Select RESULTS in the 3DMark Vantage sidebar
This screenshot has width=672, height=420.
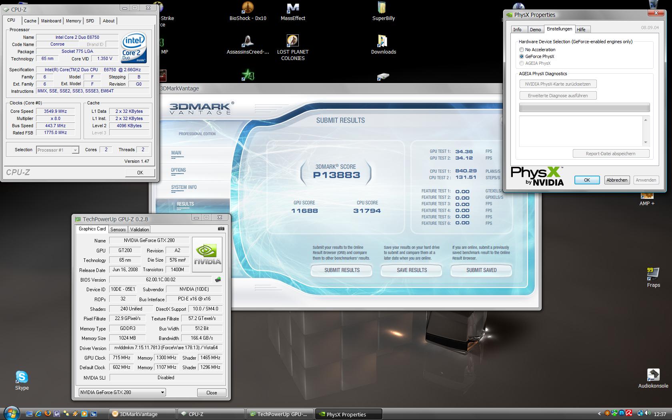(x=185, y=204)
